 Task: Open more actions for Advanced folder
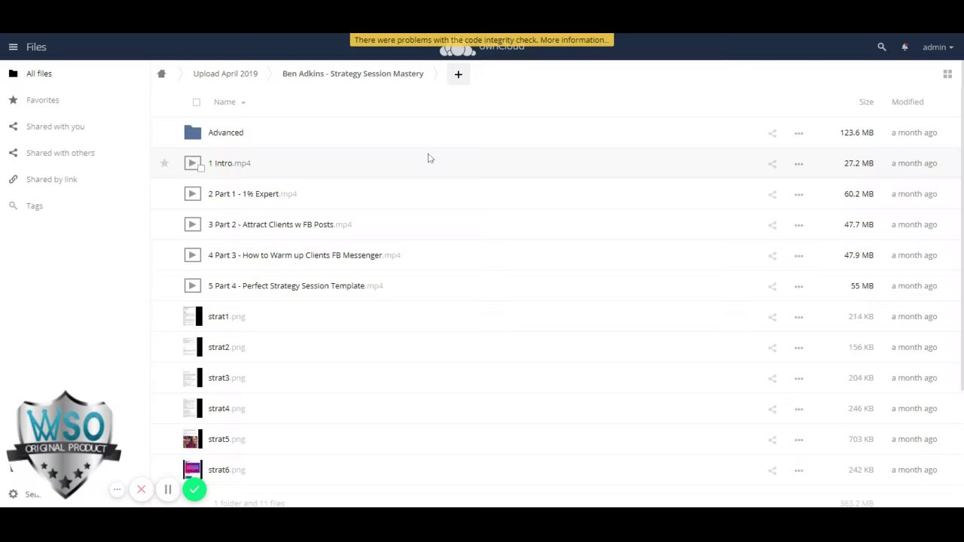[x=798, y=133]
